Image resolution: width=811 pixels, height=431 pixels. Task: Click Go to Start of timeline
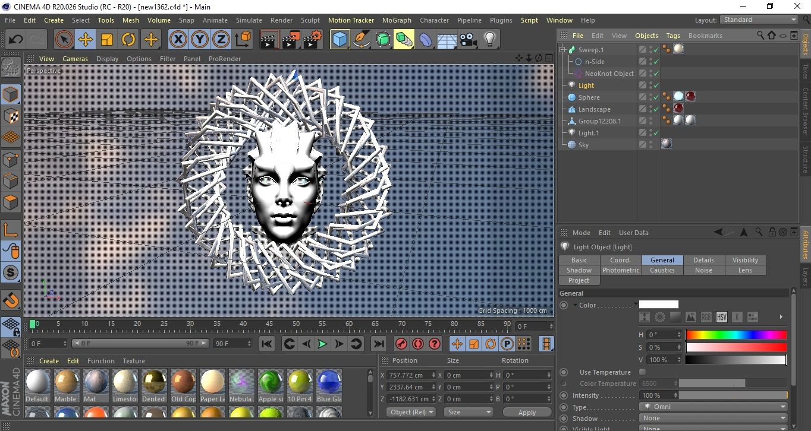[x=267, y=344]
